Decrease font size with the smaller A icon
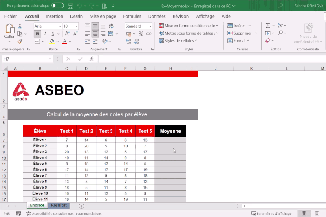 (75, 33)
